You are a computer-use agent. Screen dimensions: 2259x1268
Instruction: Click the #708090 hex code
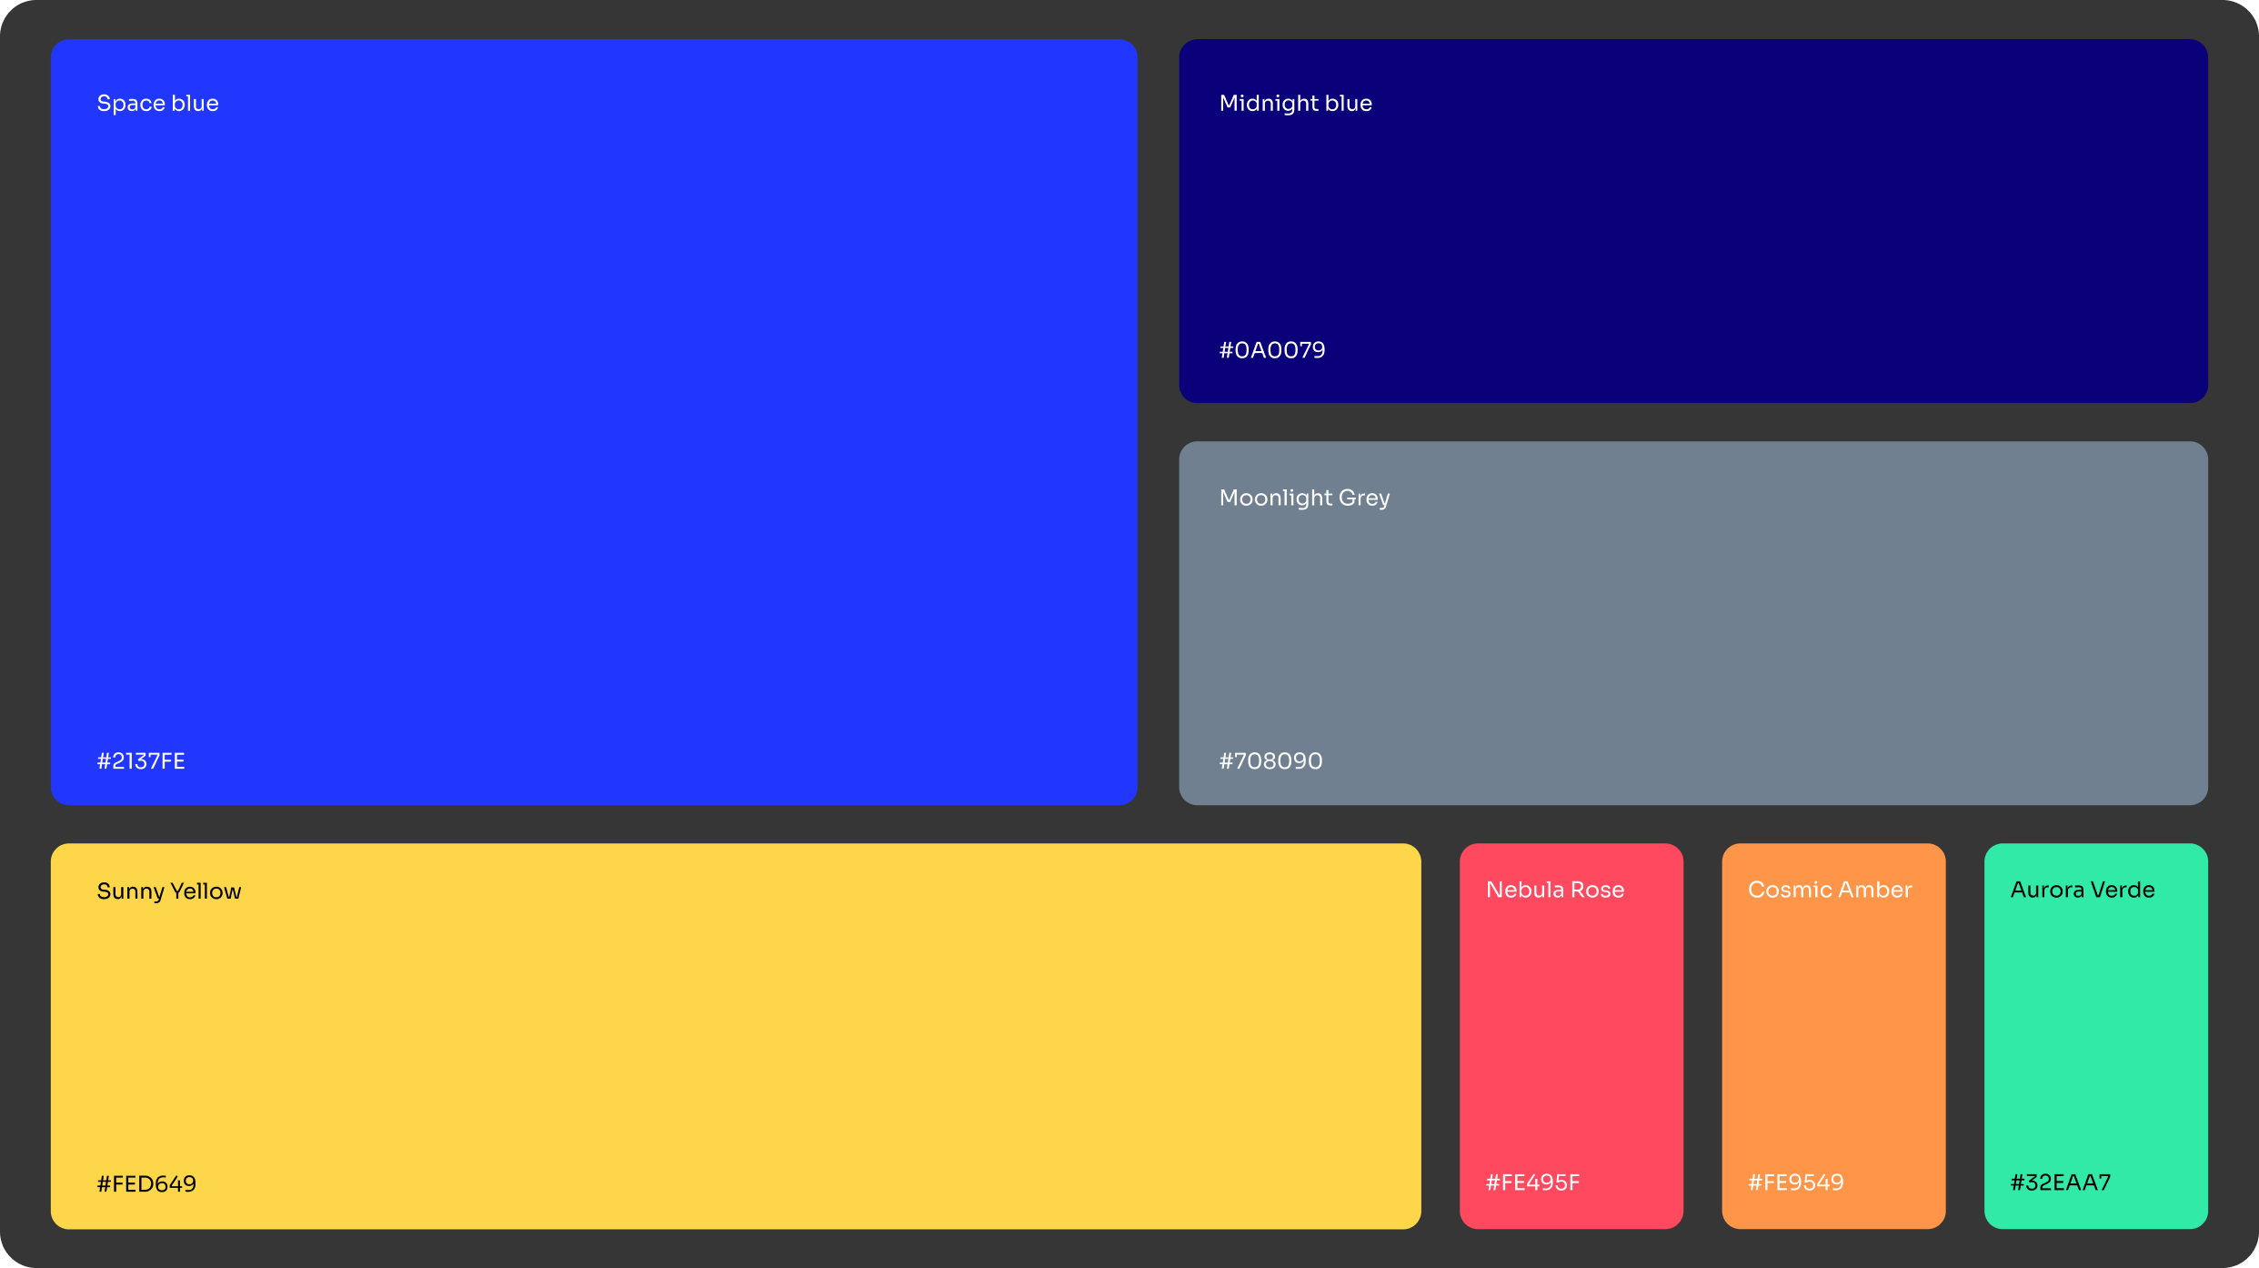[1270, 761]
